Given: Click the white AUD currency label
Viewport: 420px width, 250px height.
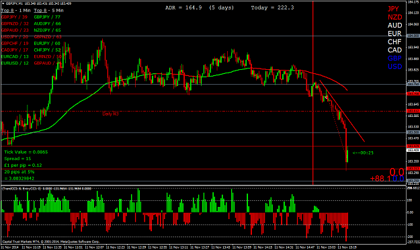Looking at the screenshot, I should pos(395,25).
